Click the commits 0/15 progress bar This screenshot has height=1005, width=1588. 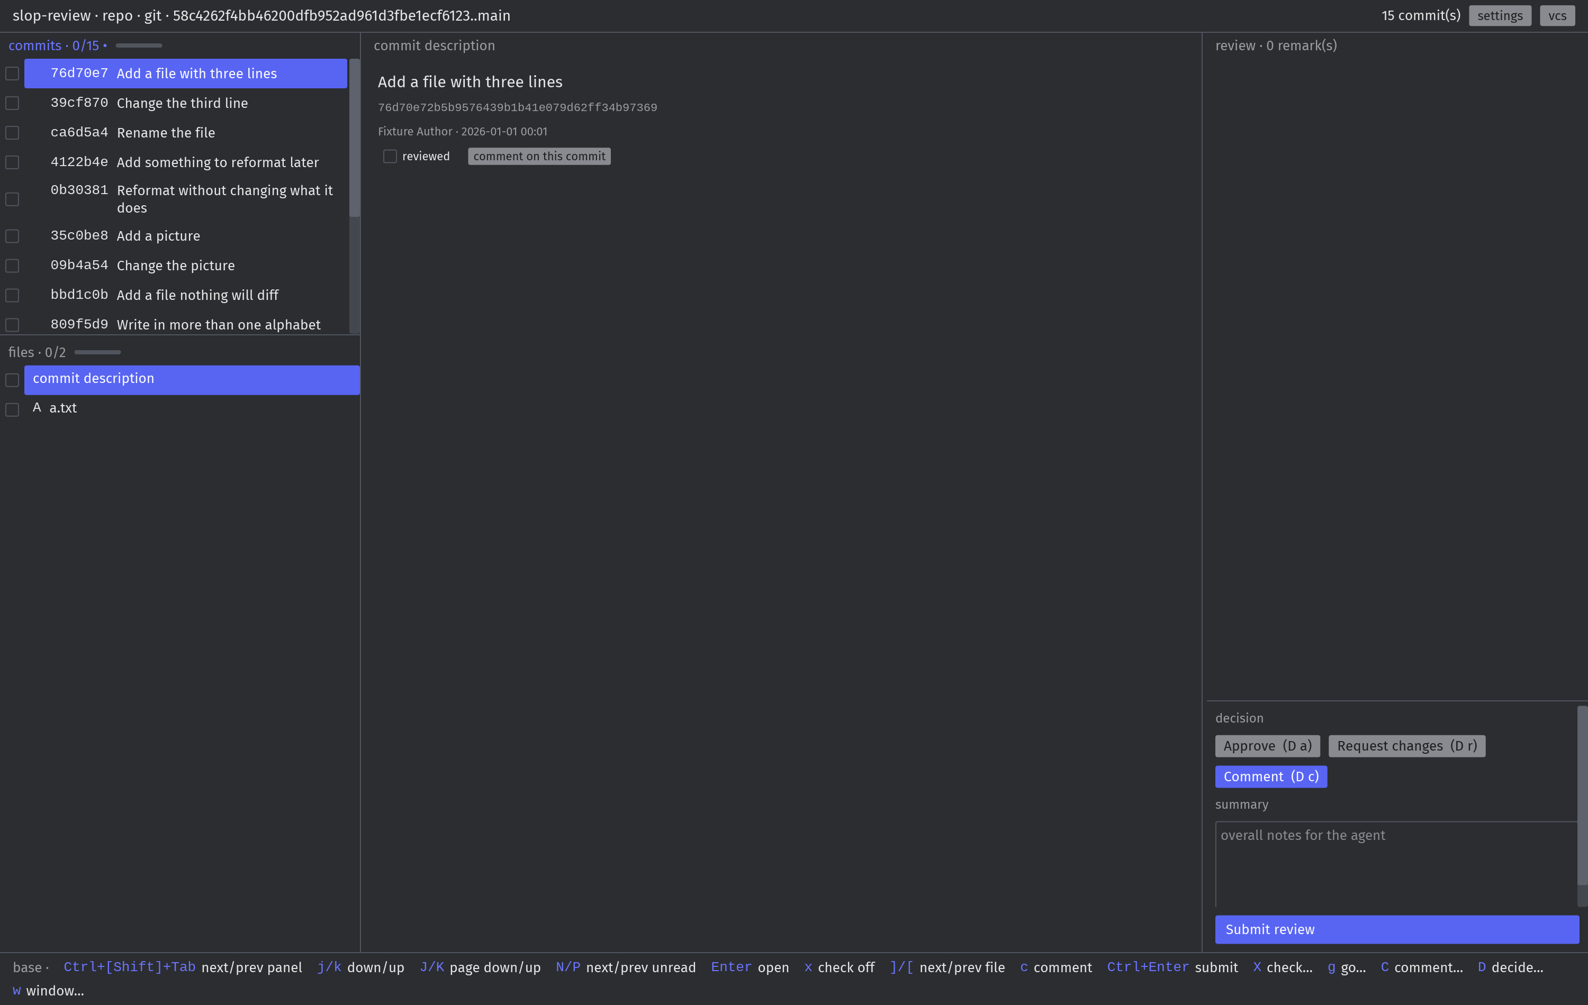pos(139,45)
